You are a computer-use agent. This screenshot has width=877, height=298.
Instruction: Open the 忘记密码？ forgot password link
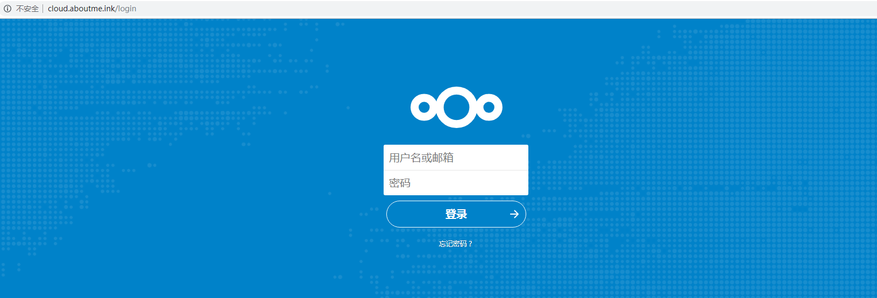click(456, 244)
